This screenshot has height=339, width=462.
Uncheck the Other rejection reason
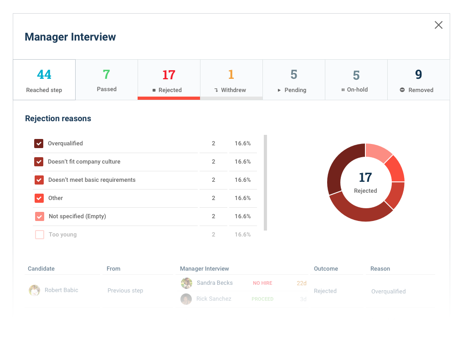pyautogui.click(x=39, y=198)
